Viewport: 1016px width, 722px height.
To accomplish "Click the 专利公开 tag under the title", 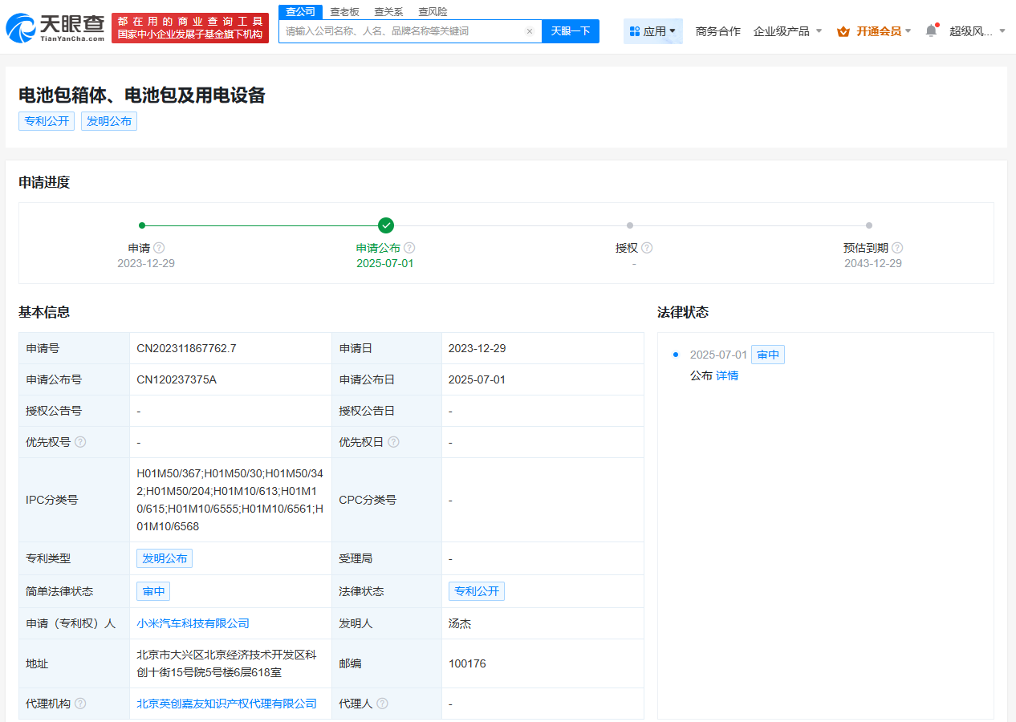I will (47, 121).
